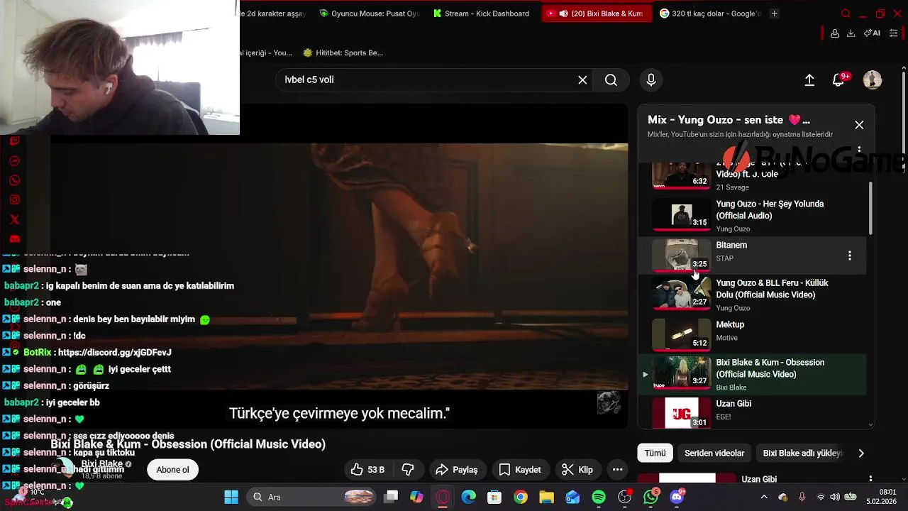This screenshot has height=511, width=908.
Task: Open the YouTube create/upload button
Action: [809, 80]
